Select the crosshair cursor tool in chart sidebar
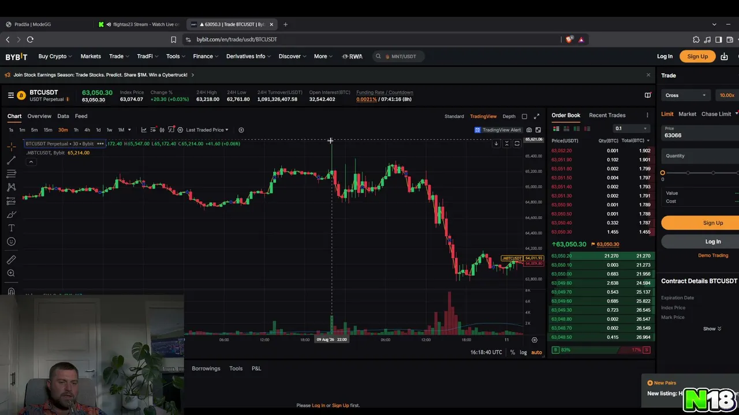 click(11, 147)
